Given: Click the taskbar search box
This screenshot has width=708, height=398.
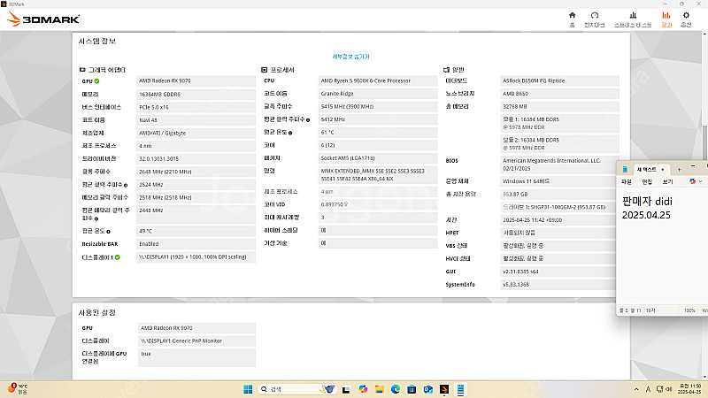Looking at the screenshot, I should (x=297, y=389).
